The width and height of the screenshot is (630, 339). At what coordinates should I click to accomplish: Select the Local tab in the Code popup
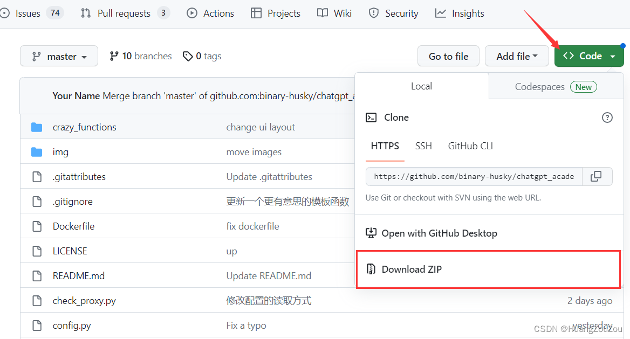[421, 86]
